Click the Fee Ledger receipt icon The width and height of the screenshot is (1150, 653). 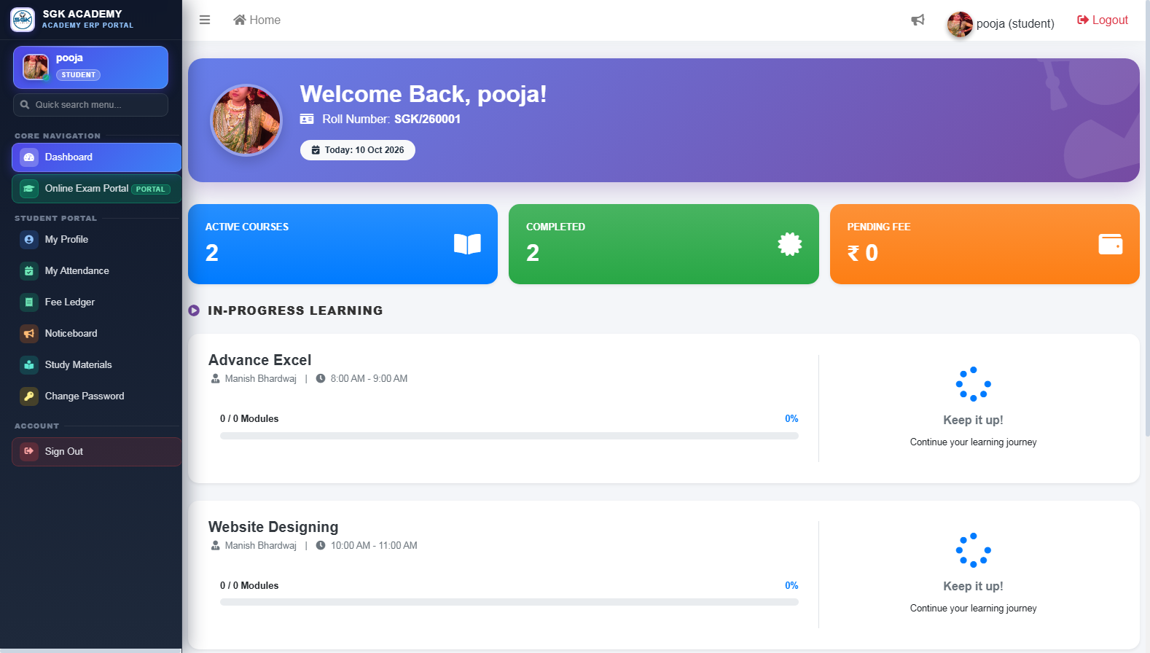tap(29, 302)
